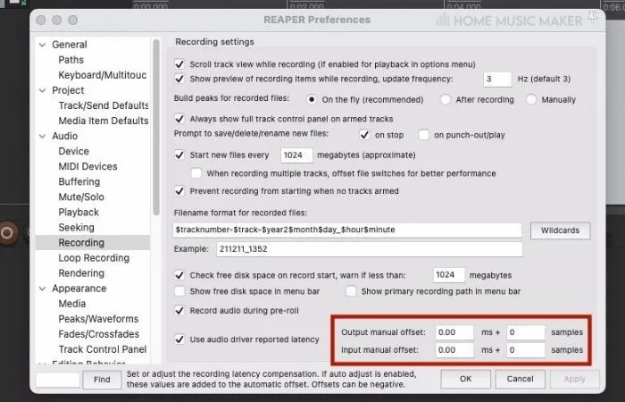Image resolution: width=625 pixels, height=402 pixels.
Task: Click the Wildcards button
Action: [x=560, y=230]
